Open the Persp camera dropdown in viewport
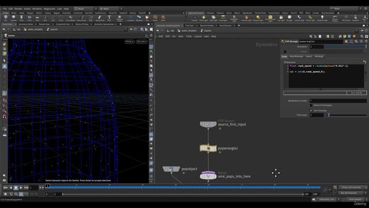Viewport: 369px width, 208px height. tap(129, 42)
